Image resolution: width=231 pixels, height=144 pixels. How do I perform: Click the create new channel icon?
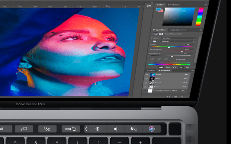coord(175,97)
